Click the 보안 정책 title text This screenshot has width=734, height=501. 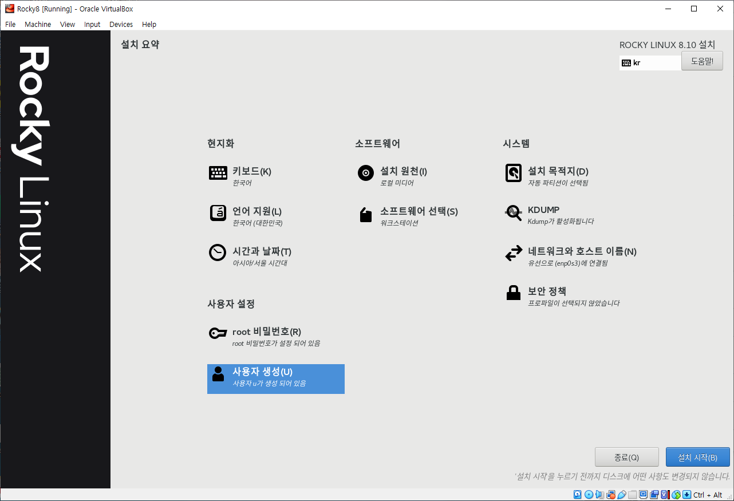click(547, 291)
